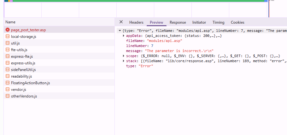Switch to the Headers tab
Viewport: 287px width, 135px height.
[136, 22]
